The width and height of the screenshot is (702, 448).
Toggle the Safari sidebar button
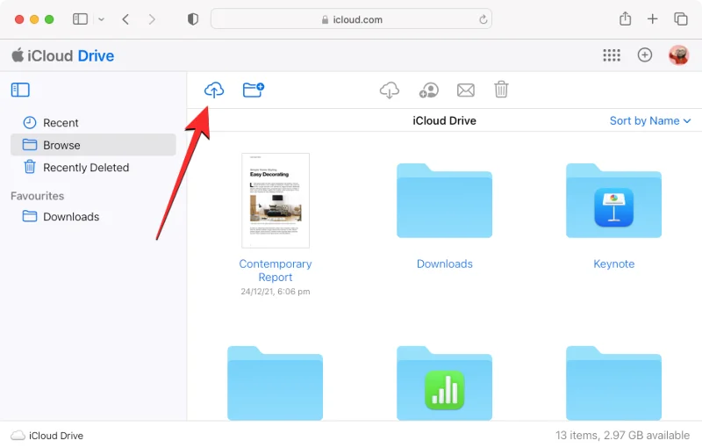pyautogui.click(x=80, y=18)
